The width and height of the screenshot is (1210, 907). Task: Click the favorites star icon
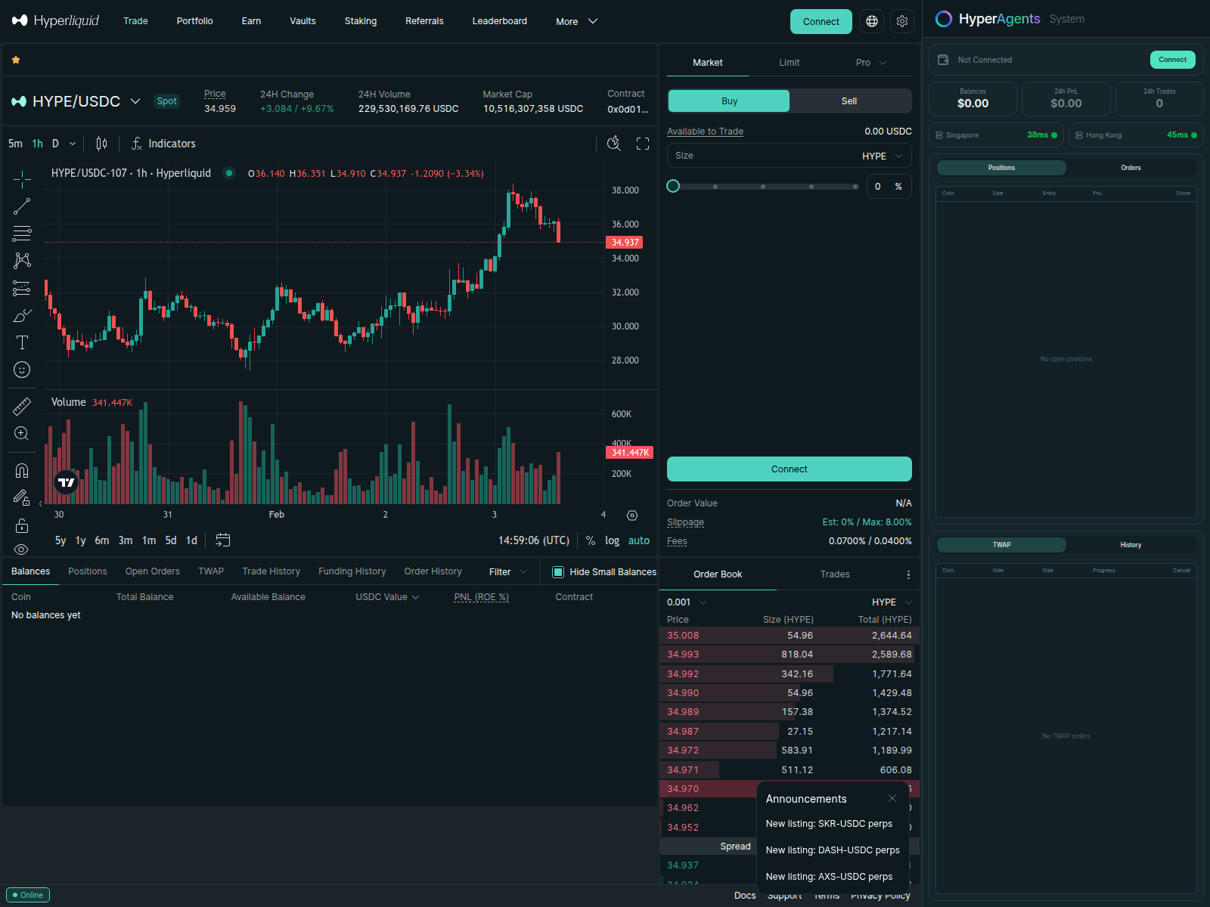[x=16, y=60]
